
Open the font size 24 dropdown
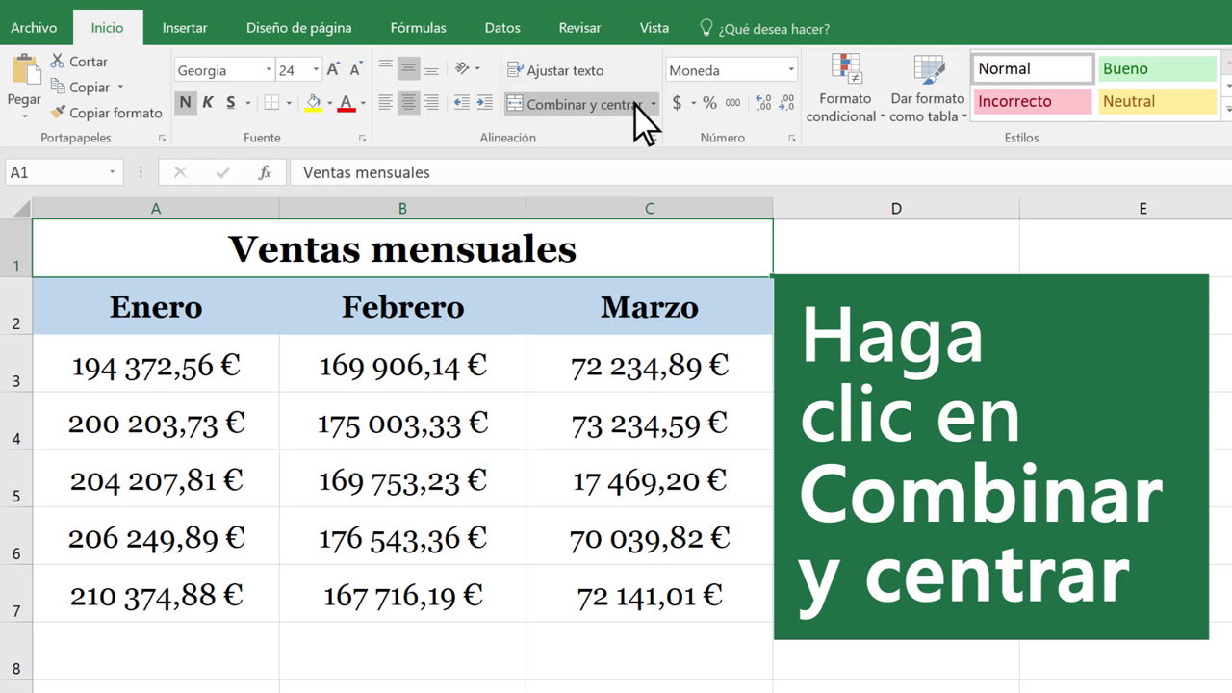(315, 70)
